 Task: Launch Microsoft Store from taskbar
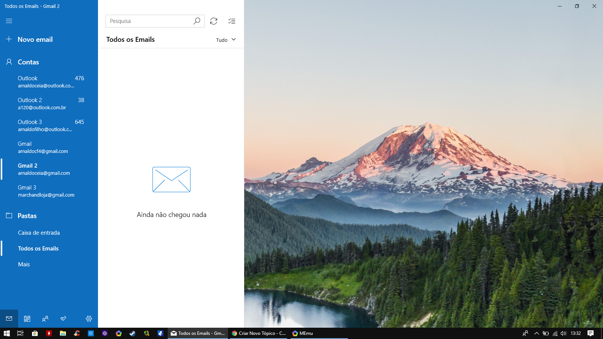click(x=35, y=333)
